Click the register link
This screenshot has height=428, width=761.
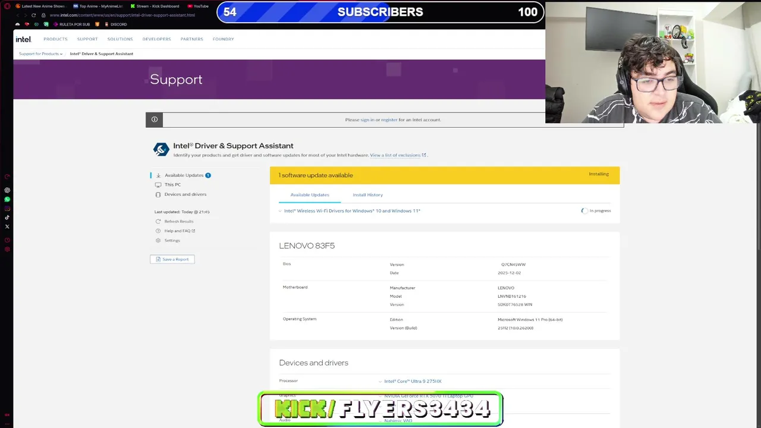point(389,120)
